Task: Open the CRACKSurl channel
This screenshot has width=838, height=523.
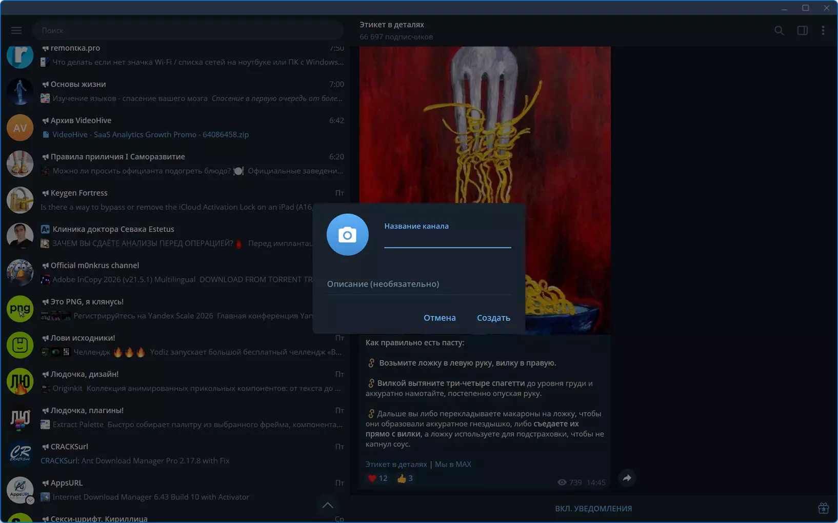Action: point(175,454)
